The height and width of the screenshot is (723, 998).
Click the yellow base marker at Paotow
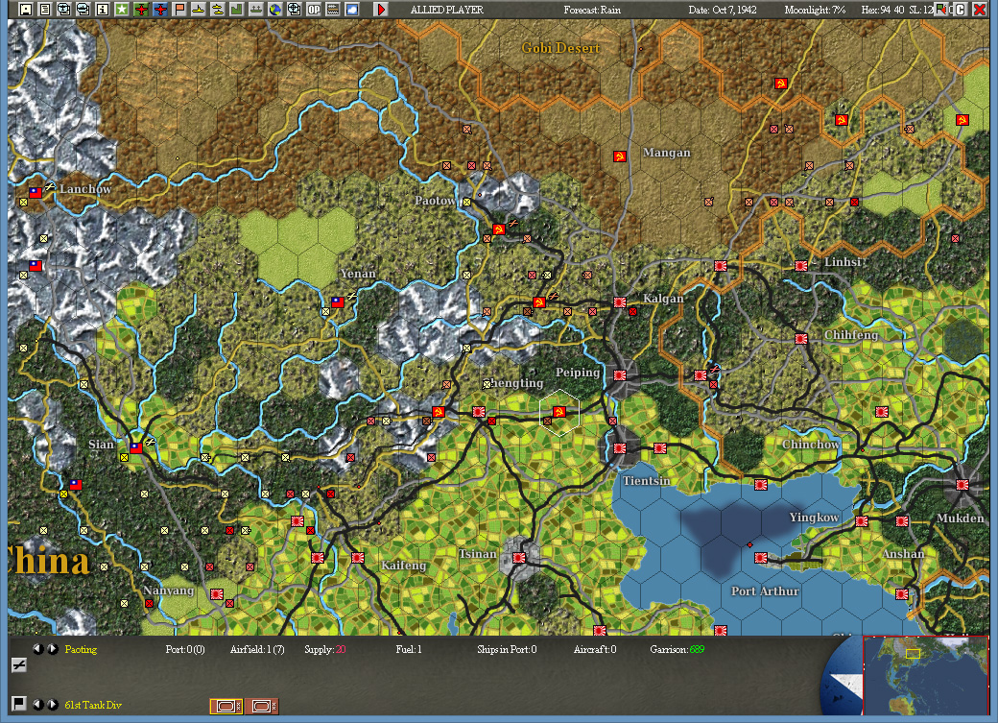[466, 202]
